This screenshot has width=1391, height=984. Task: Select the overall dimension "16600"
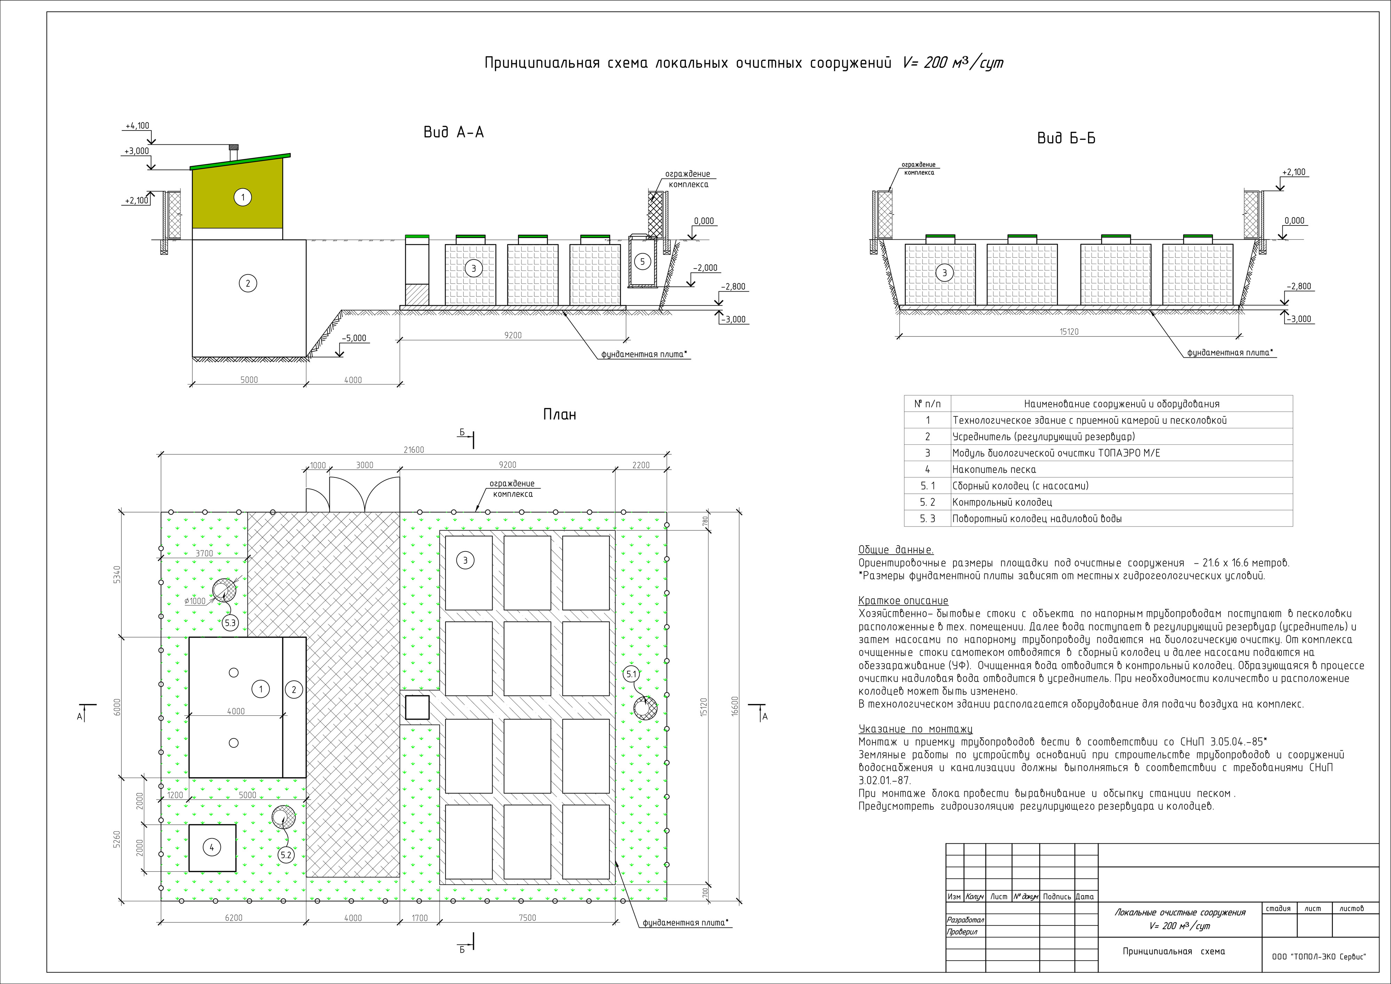(x=735, y=706)
